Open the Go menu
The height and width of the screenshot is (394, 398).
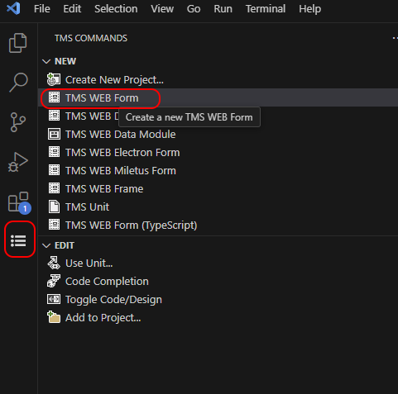tap(194, 9)
